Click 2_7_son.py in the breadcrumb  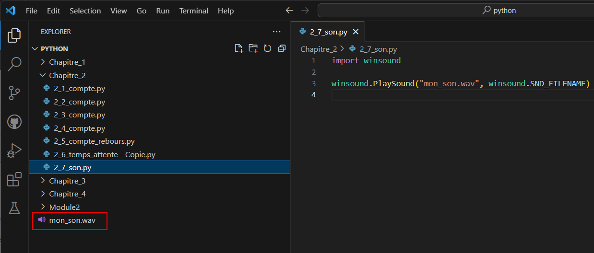tap(378, 49)
